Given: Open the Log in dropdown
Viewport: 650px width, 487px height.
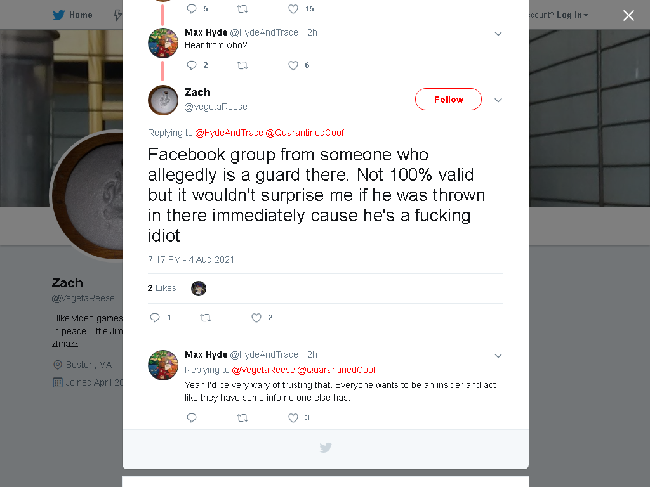Looking at the screenshot, I should click(x=573, y=15).
